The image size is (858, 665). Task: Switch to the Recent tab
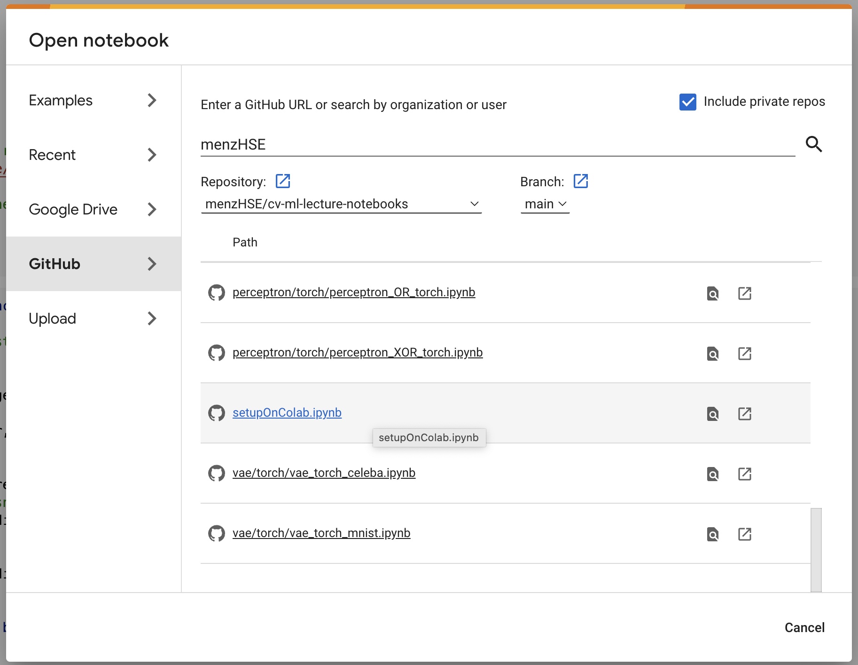94,155
